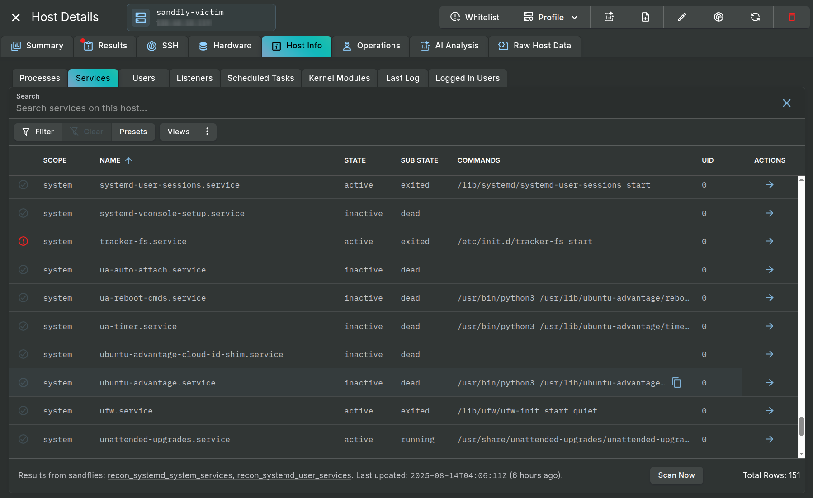Open details arrow for systemd-user-sessions.service

[x=770, y=185]
